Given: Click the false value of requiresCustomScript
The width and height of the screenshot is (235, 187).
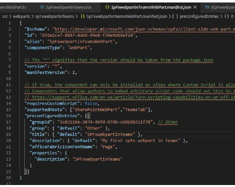Looking at the screenshot, I should click(x=91, y=104).
